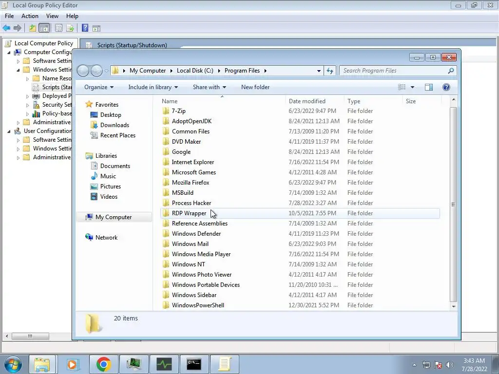This screenshot has width=499, height=374.
Task: Select the 7-Zip folder
Action: (x=300, y=111)
